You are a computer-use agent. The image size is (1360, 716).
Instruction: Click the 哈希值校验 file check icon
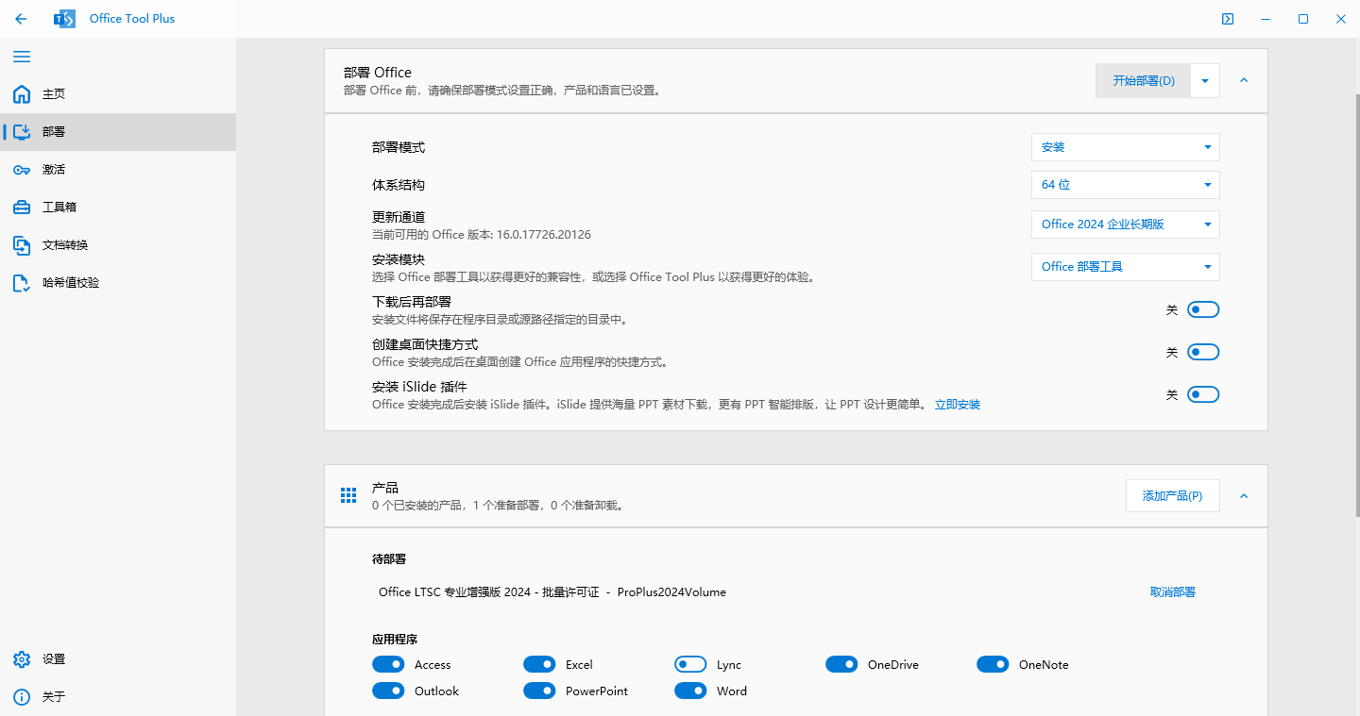coord(22,283)
